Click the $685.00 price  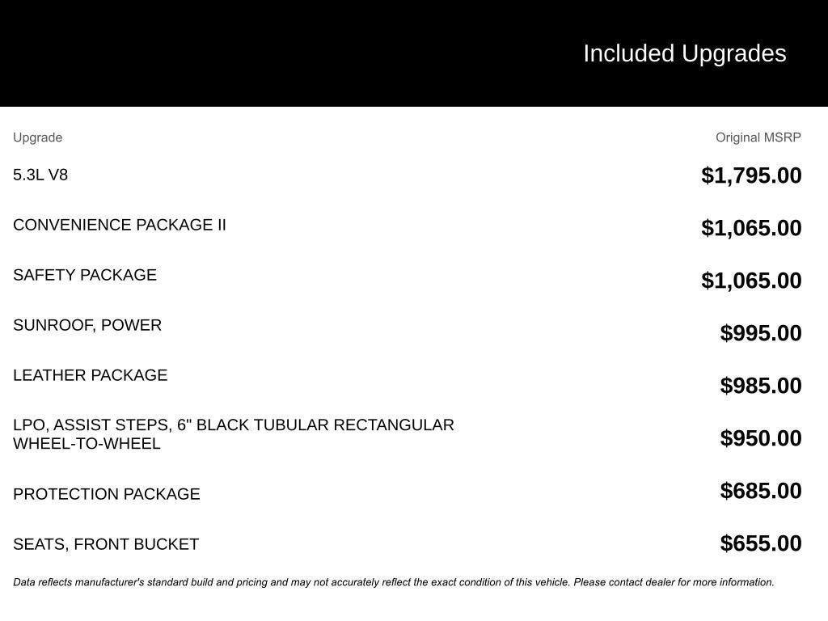point(761,491)
